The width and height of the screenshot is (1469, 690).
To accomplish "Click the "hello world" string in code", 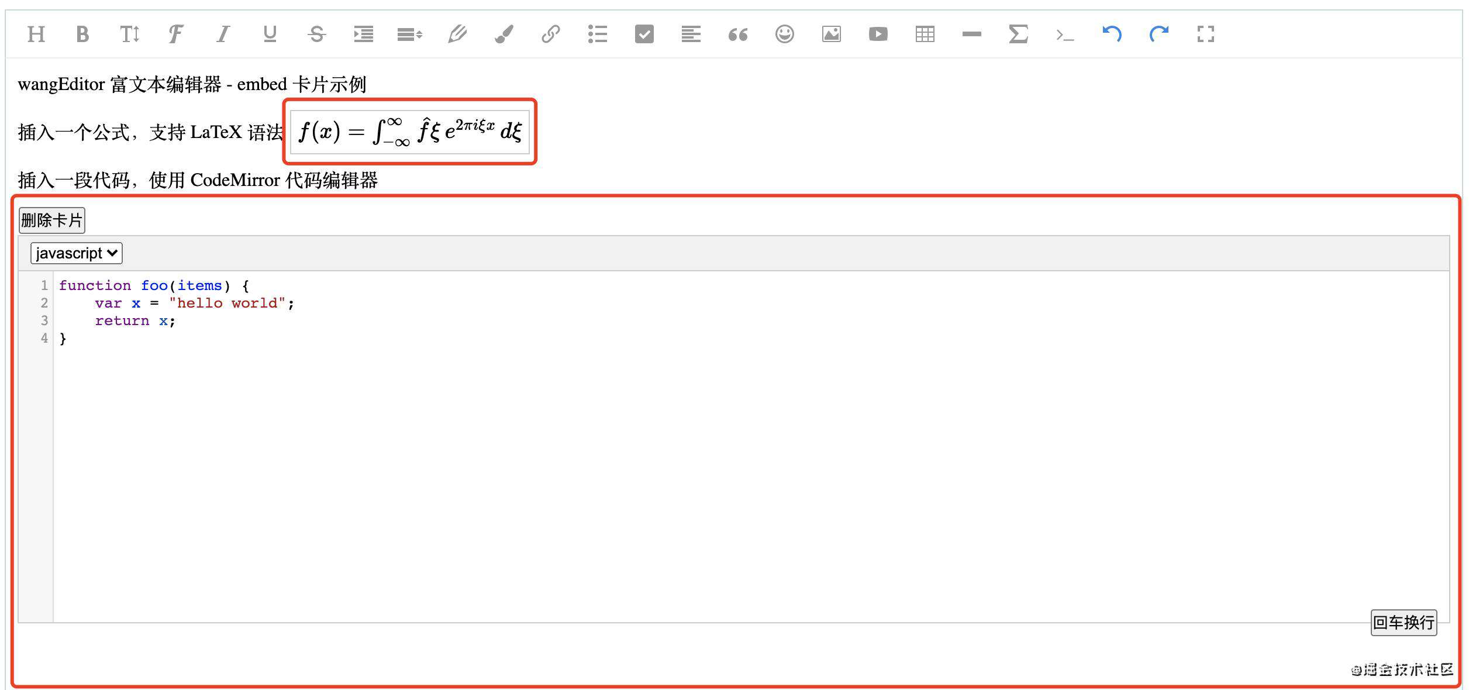I will (x=227, y=303).
